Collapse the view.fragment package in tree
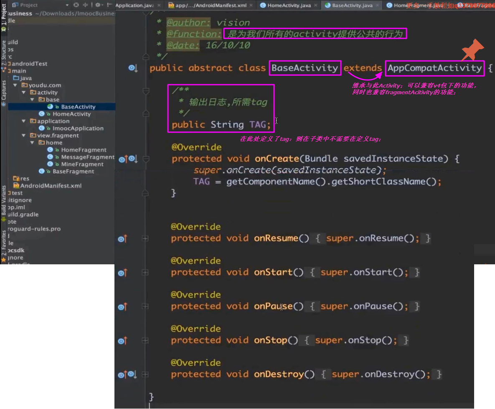 point(24,135)
